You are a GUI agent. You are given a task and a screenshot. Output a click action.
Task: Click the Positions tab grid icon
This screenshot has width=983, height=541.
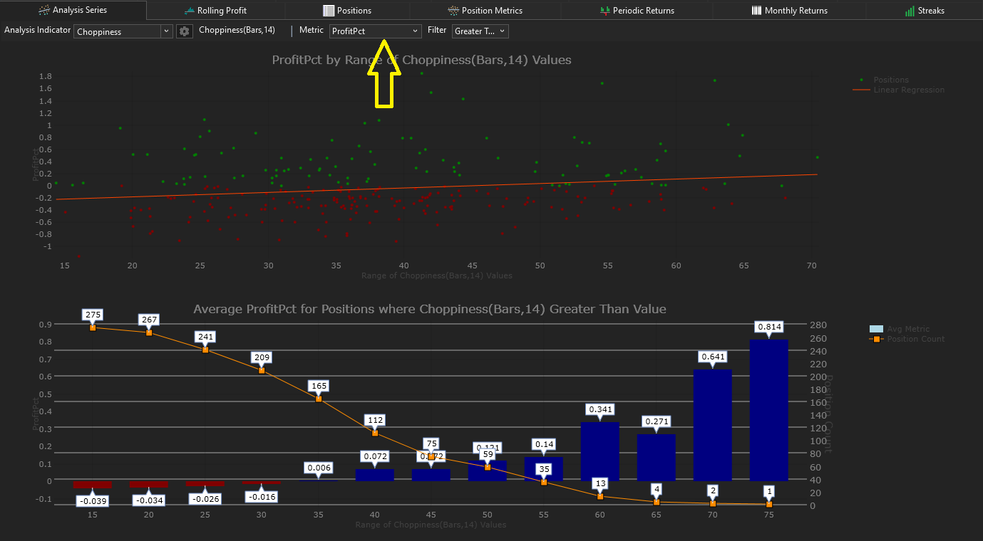(x=329, y=11)
